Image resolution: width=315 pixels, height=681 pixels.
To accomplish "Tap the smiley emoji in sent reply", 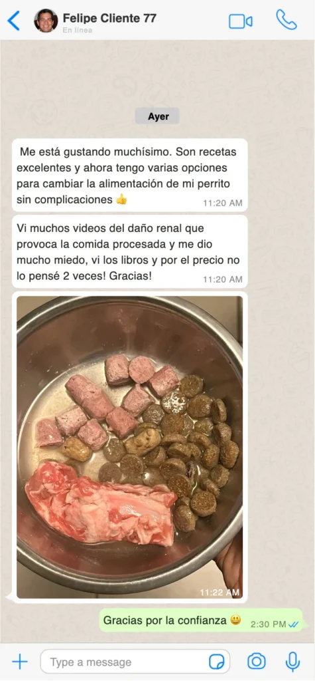I will (x=235, y=620).
